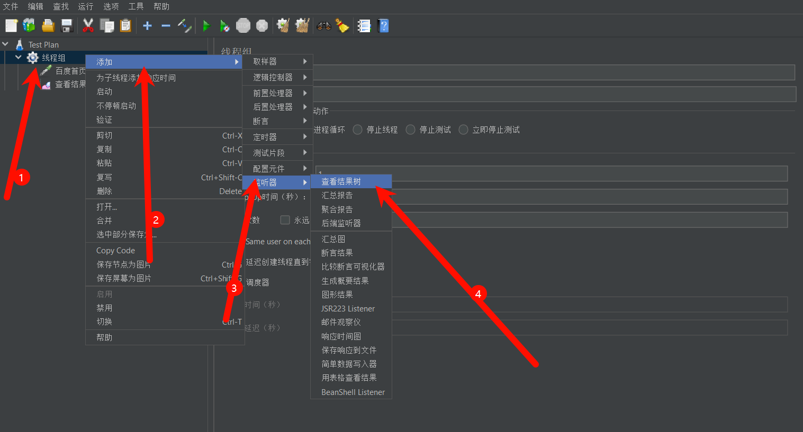The height and width of the screenshot is (432, 803).
Task: Start test without pauses using second play icon
Action: coord(224,25)
